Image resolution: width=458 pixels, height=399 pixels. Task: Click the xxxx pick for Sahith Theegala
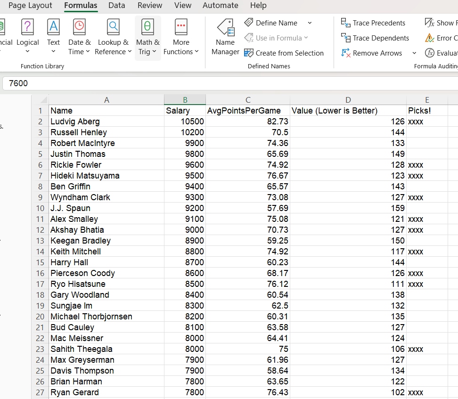click(x=427, y=349)
